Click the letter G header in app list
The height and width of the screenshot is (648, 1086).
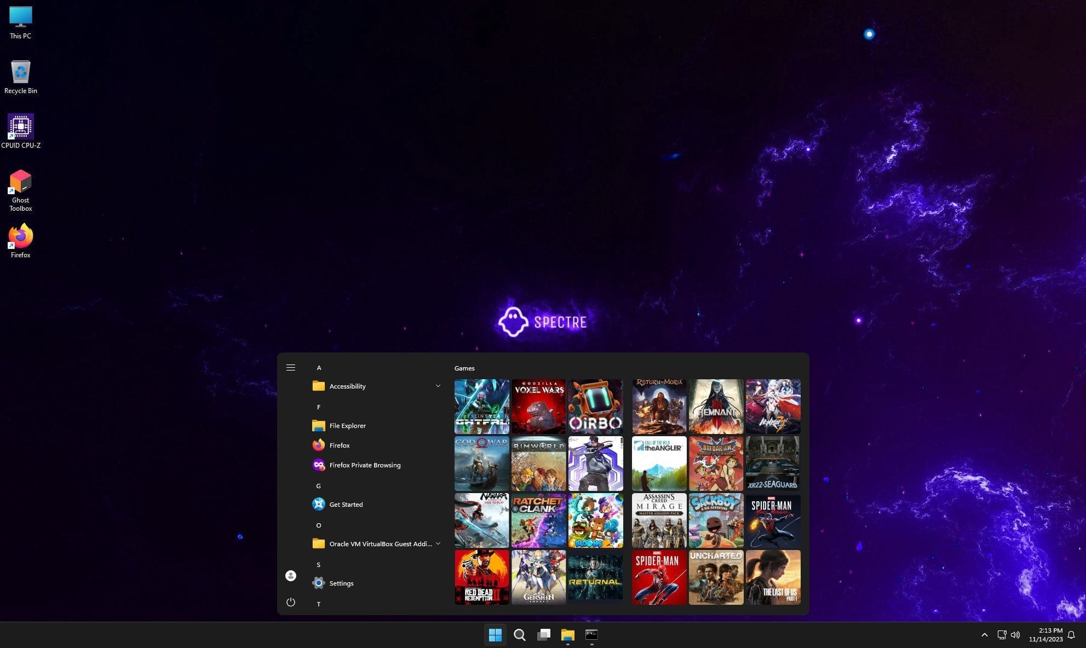[x=319, y=486]
